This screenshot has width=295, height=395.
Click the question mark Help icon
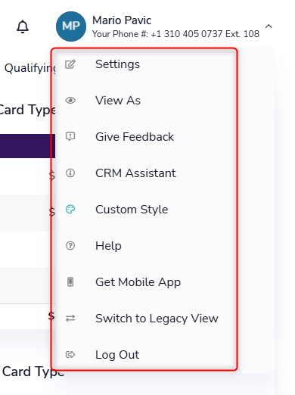click(x=70, y=246)
